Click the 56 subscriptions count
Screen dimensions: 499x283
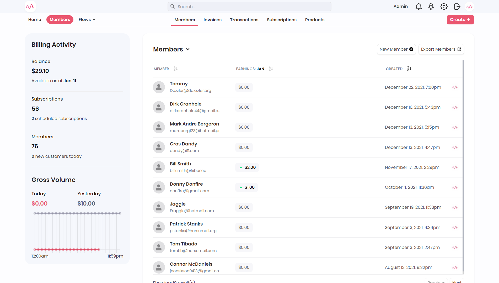35,109
